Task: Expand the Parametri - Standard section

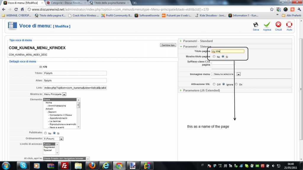Action: 198,41
